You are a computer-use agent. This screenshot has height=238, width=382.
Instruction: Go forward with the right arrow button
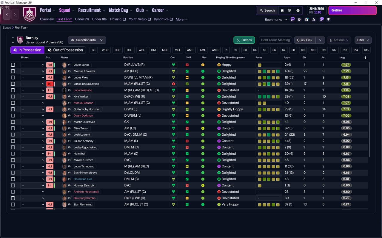click(15, 14)
